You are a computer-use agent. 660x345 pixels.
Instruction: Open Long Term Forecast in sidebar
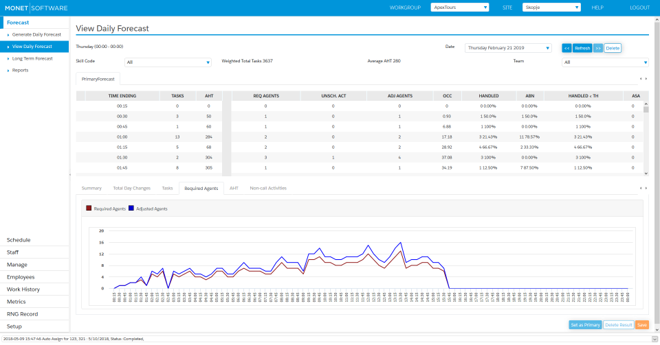click(32, 58)
